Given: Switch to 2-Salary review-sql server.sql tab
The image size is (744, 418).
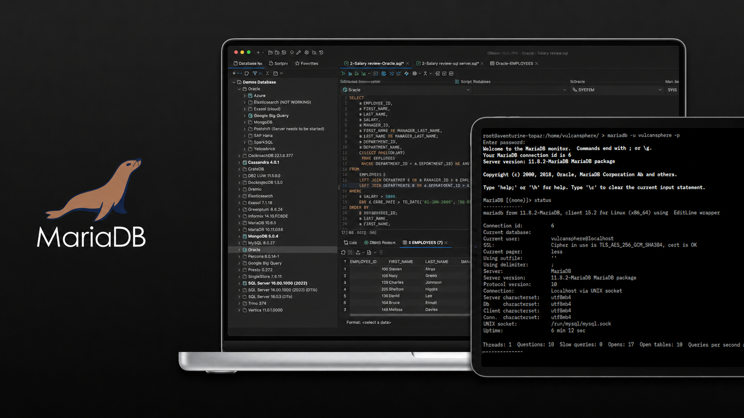Looking at the screenshot, I should (x=450, y=64).
